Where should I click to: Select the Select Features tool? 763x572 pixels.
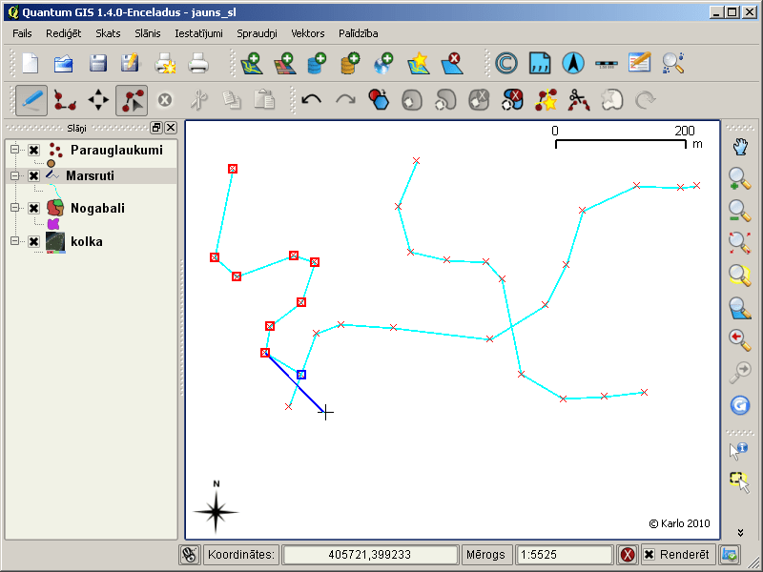(x=740, y=482)
